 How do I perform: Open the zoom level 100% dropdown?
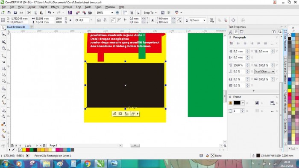pos(112,12)
